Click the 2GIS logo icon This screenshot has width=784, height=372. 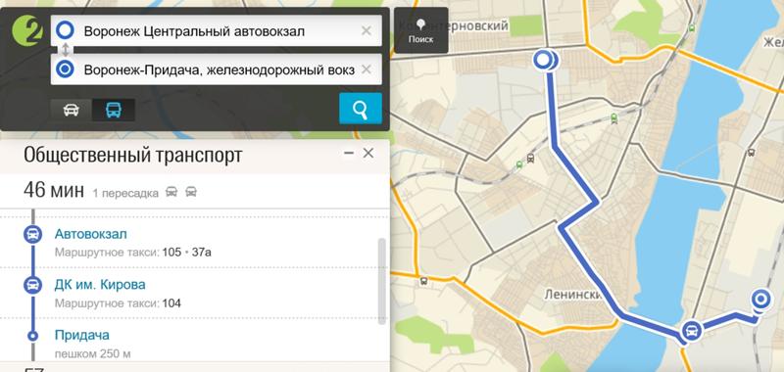click(x=27, y=30)
